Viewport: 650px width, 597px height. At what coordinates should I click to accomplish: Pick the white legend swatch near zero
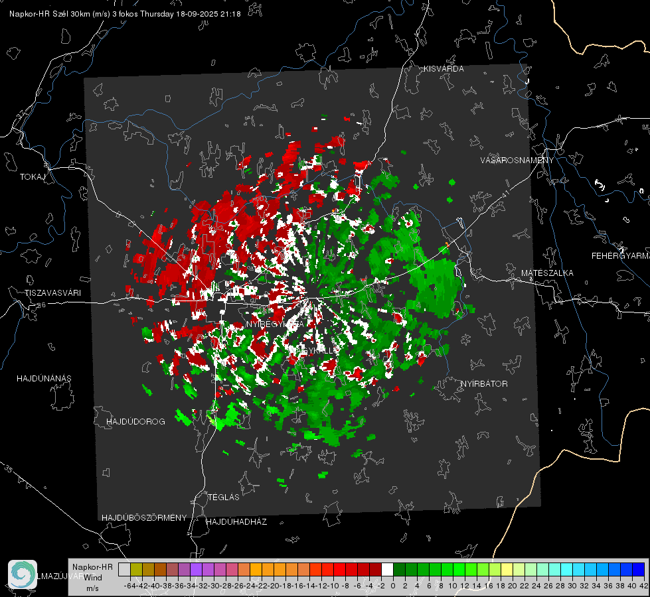(387, 569)
